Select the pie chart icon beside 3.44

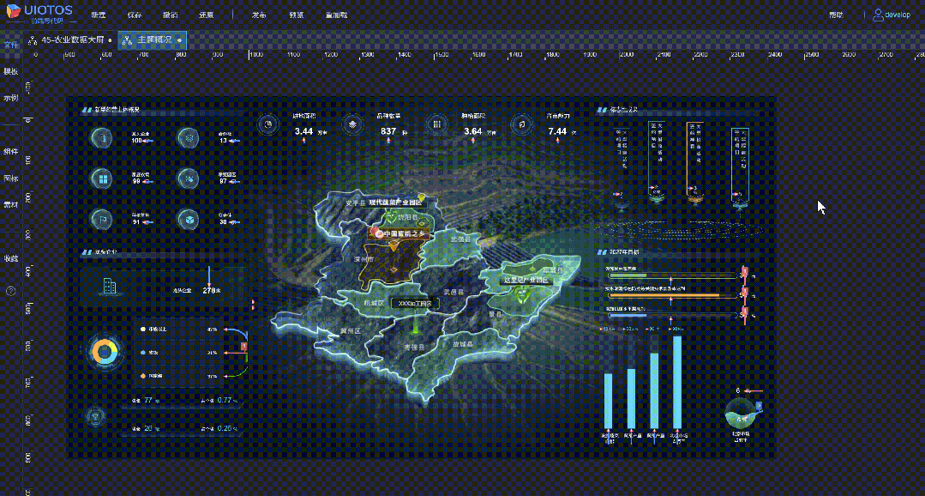pos(267,124)
